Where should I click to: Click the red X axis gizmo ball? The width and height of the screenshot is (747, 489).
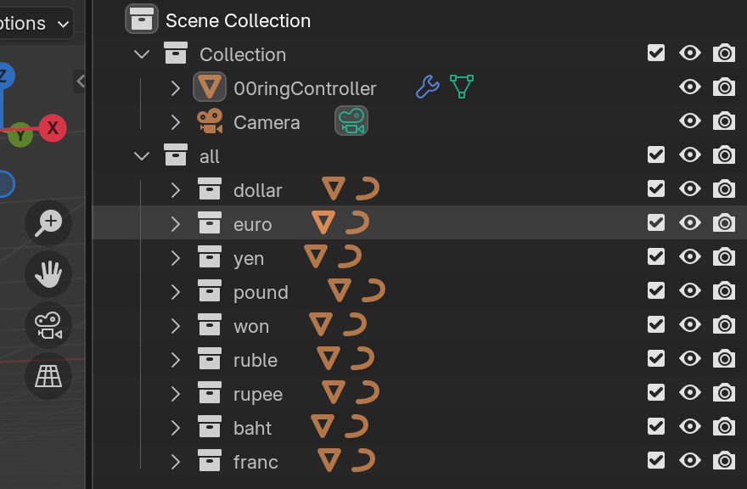click(x=53, y=127)
